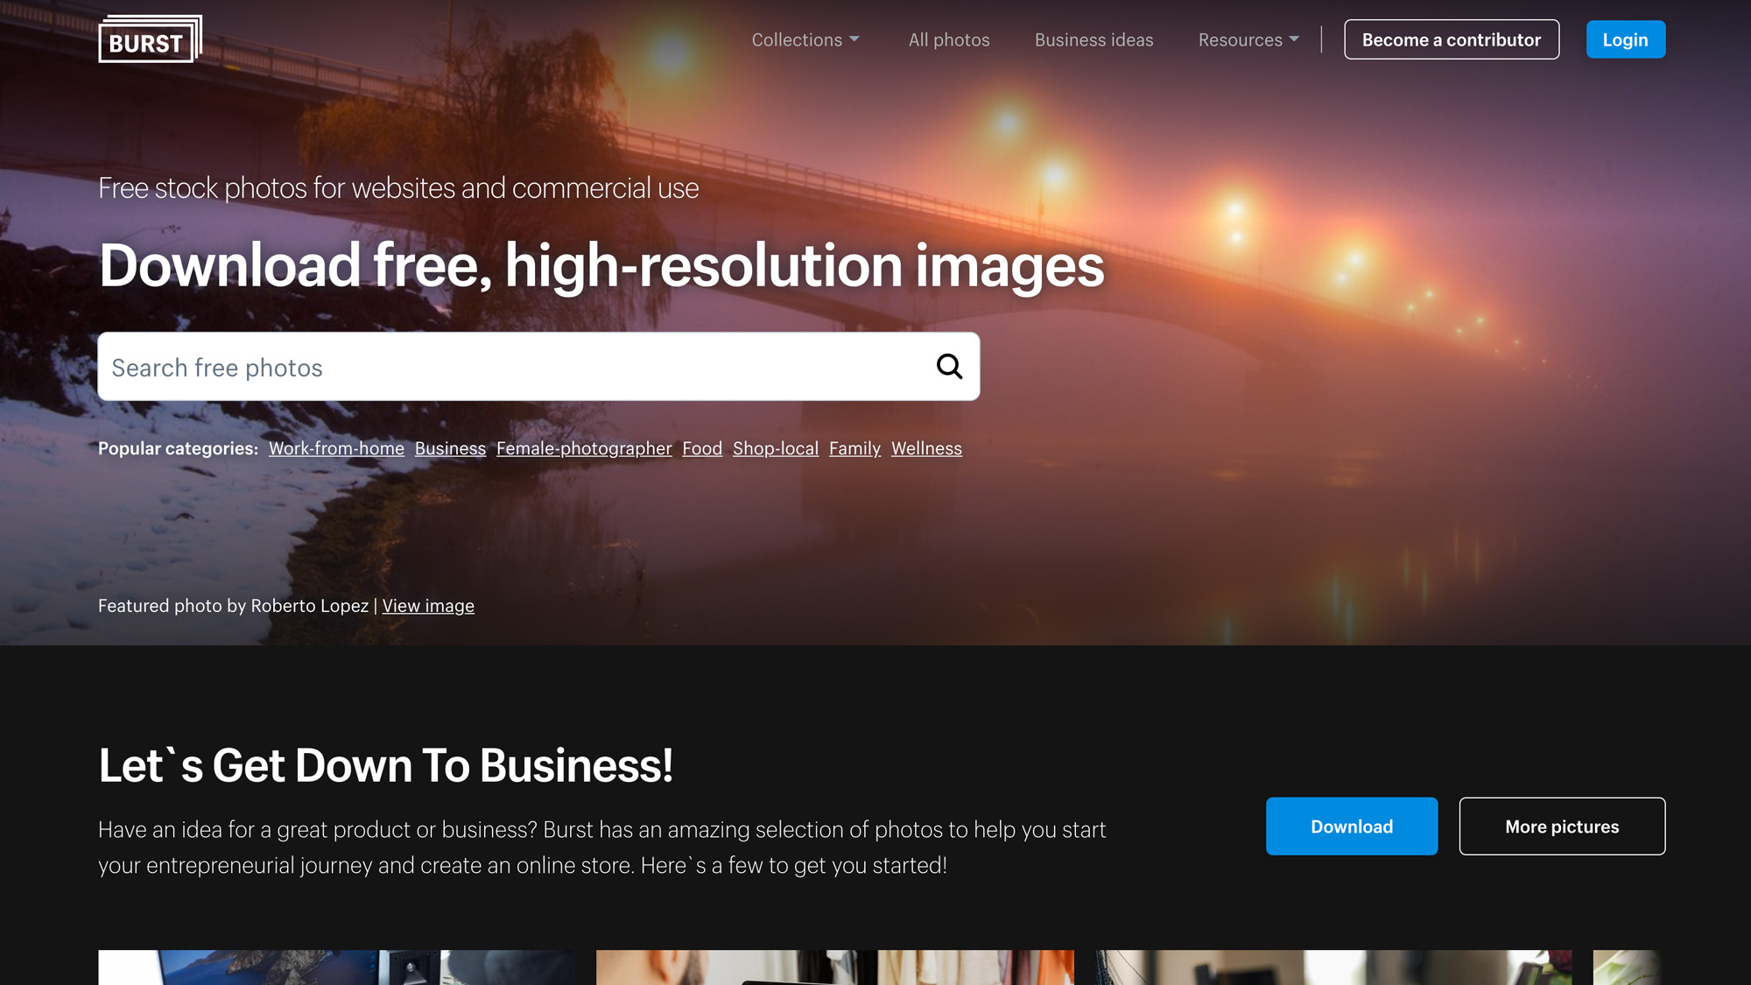Open the Shop-local category link
Screen dimensions: 1751x985
pyautogui.click(x=775, y=448)
